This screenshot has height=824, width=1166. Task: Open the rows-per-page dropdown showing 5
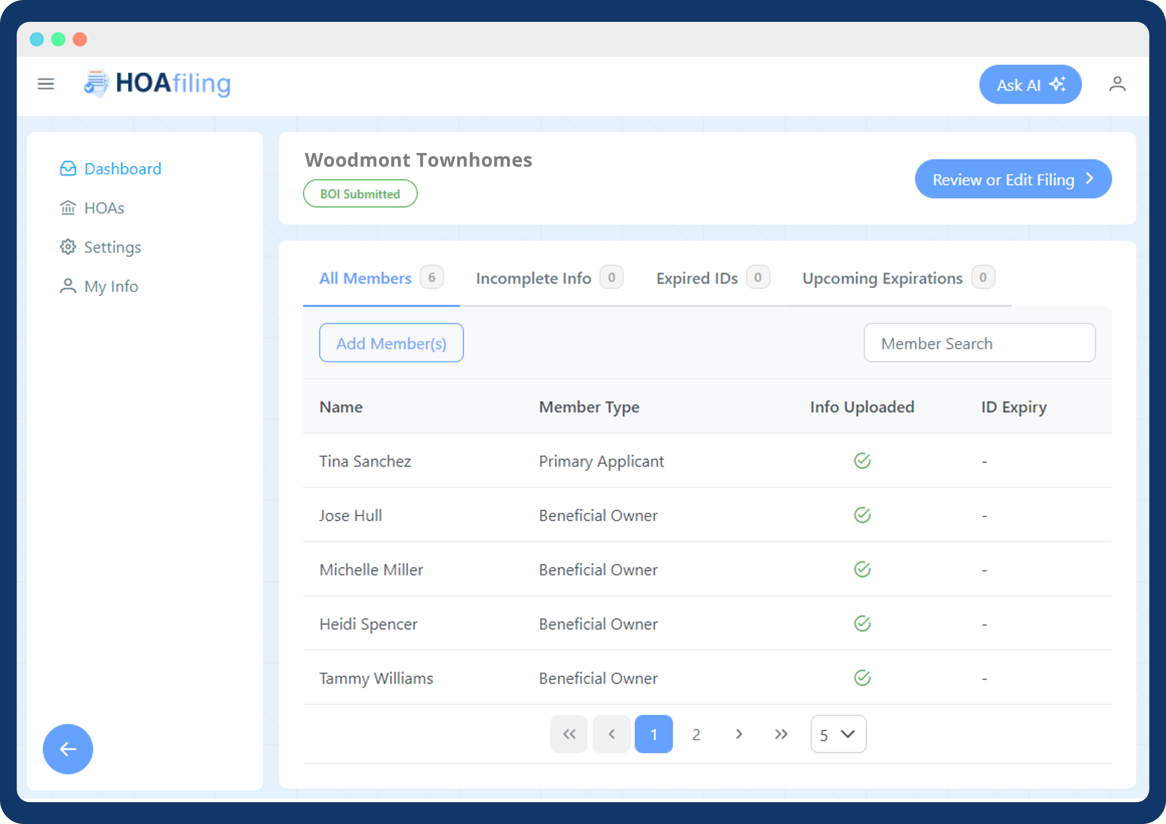838,734
